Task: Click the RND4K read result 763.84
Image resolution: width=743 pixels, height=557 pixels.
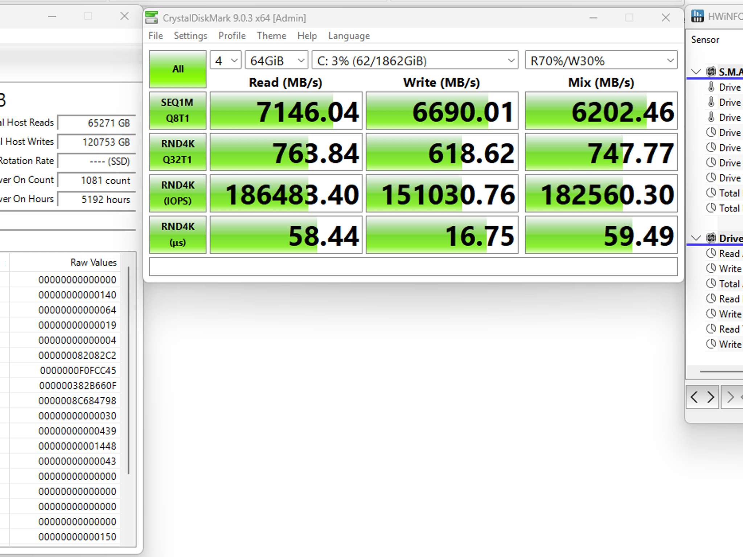Action: tap(286, 152)
